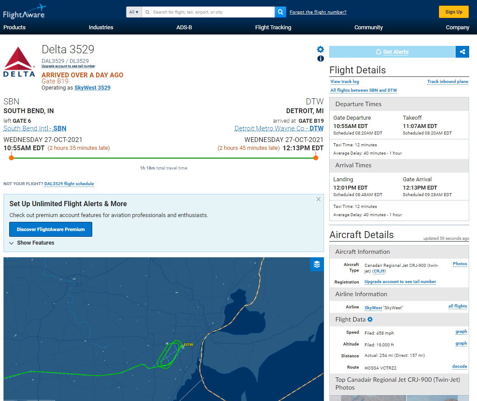Open the View track log link
Screen dimensions: 477x401
click(x=345, y=82)
